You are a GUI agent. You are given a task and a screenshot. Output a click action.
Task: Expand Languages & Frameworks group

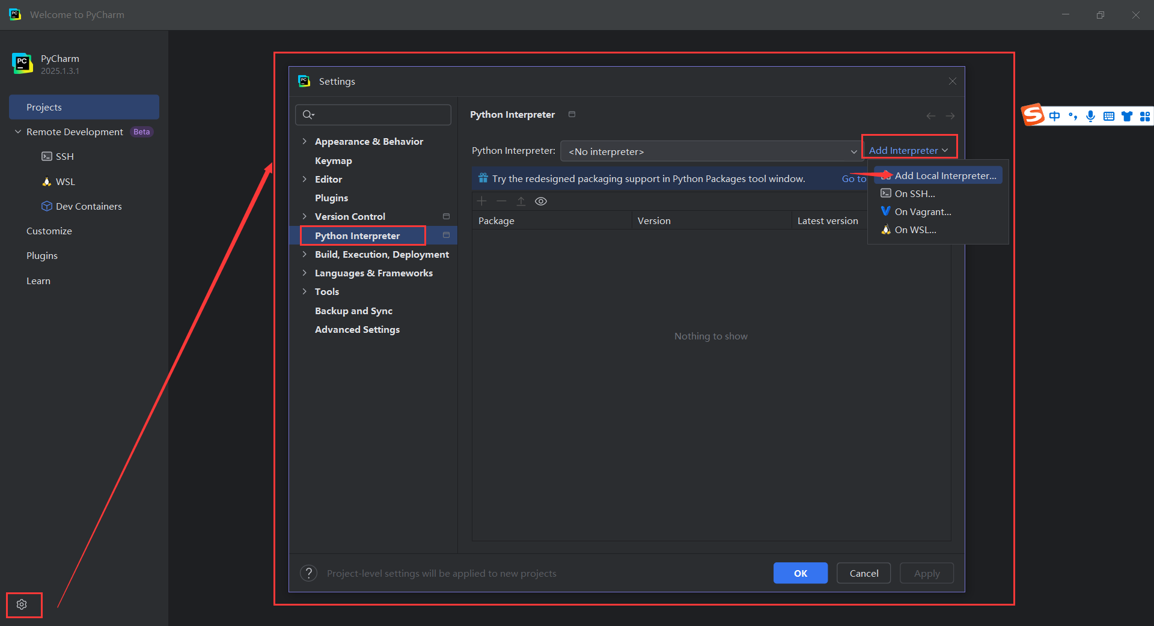(x=305, y=273)
